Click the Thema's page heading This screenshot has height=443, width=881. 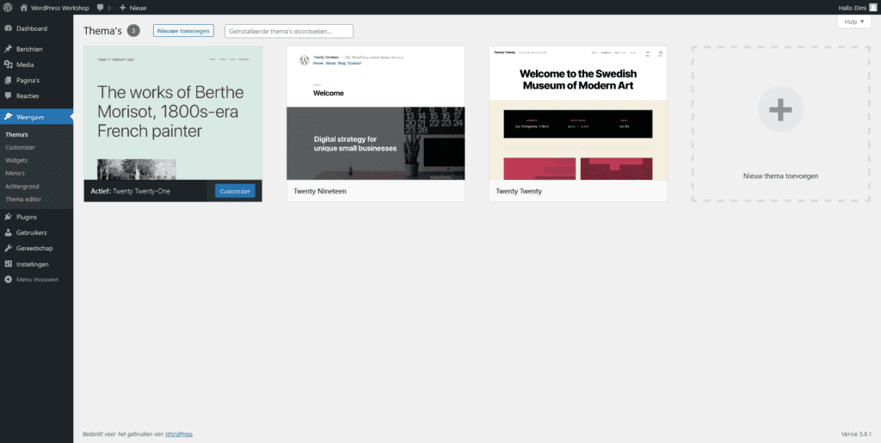tap(102, 31)
